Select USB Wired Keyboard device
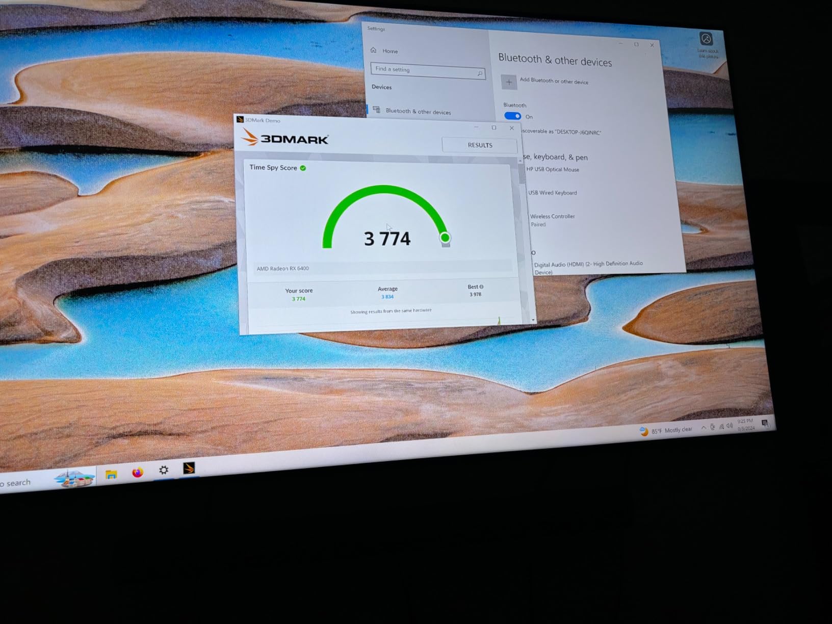This screenshot has height=624, width=832. (x=553, y=193)
